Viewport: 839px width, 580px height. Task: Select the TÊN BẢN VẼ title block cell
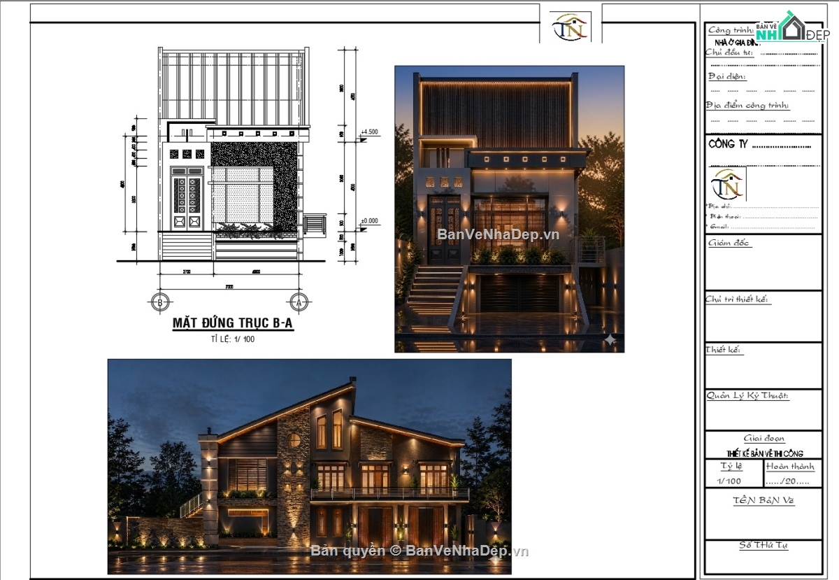[x=763, y=514]
